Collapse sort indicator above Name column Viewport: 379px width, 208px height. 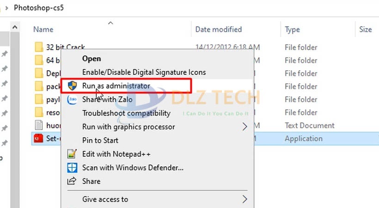tap(110, 22)
